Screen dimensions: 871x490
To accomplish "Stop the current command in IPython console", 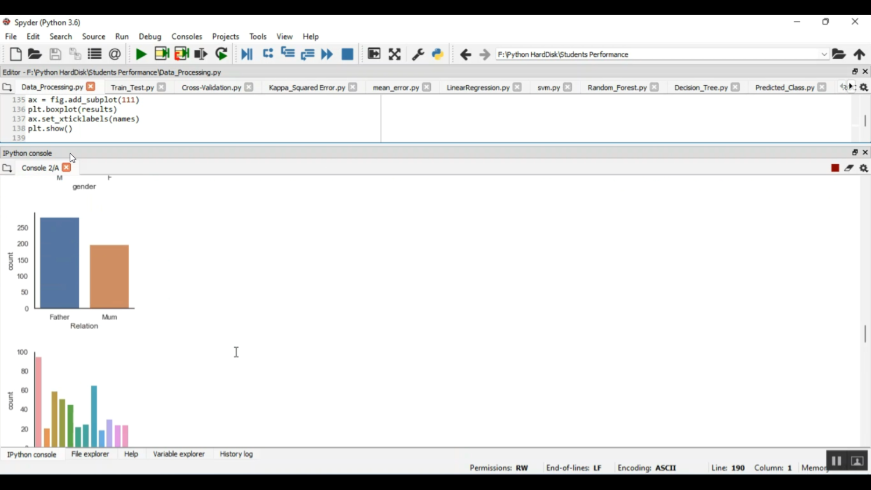I will tap(835, 168).
